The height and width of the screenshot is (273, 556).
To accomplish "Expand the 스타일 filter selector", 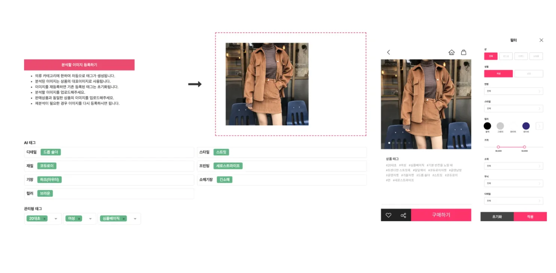I will tap(513, 109).
